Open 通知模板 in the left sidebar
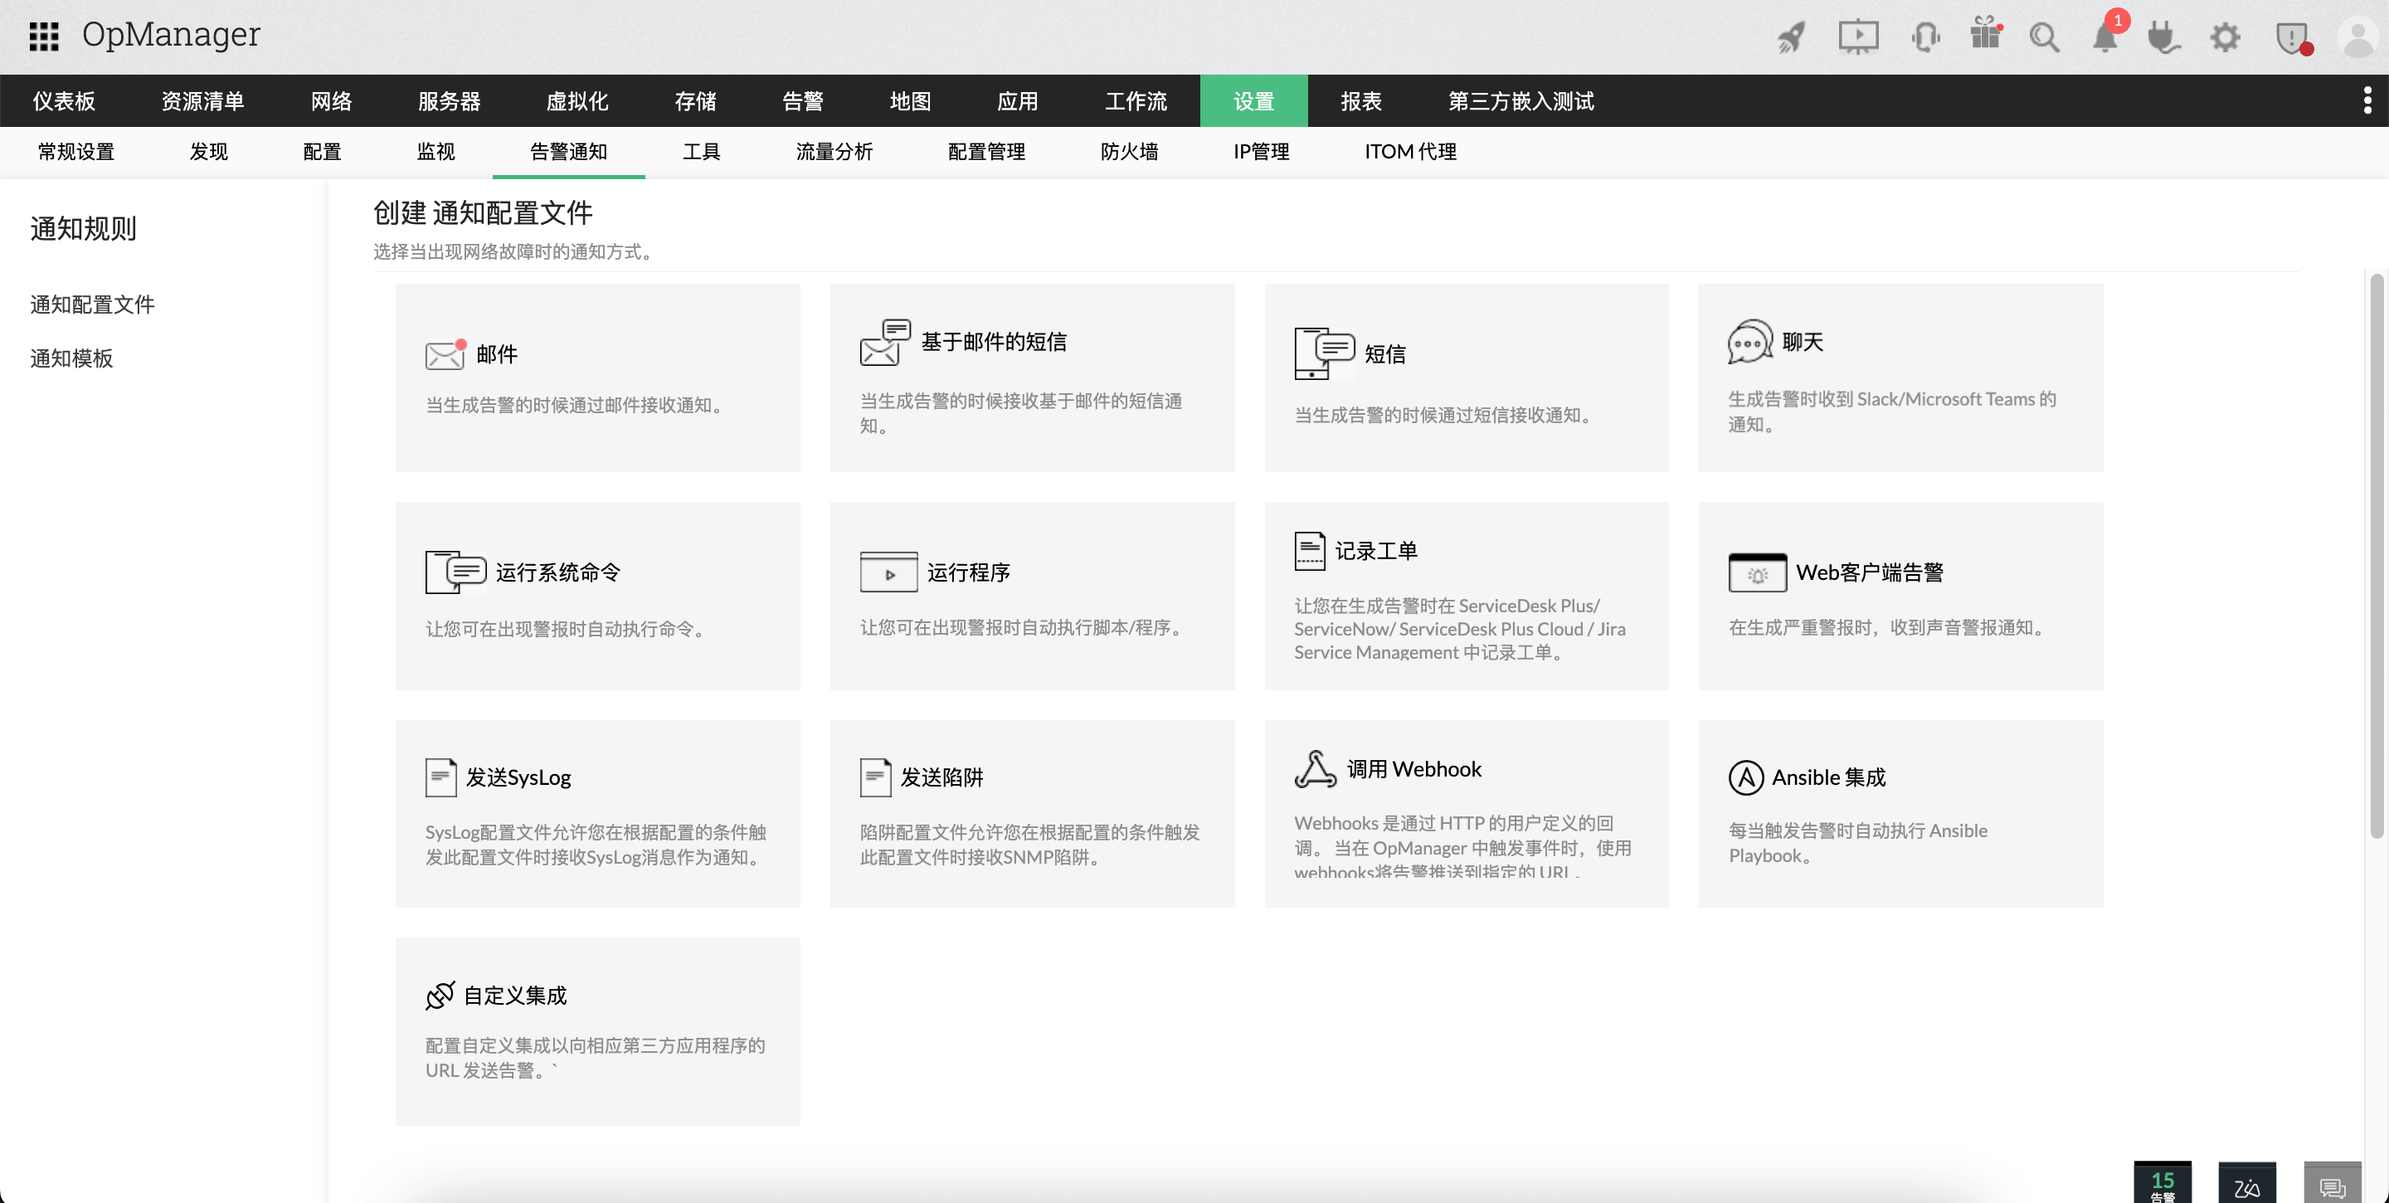The image size is (2389, 1203). [x=71, y=359]
